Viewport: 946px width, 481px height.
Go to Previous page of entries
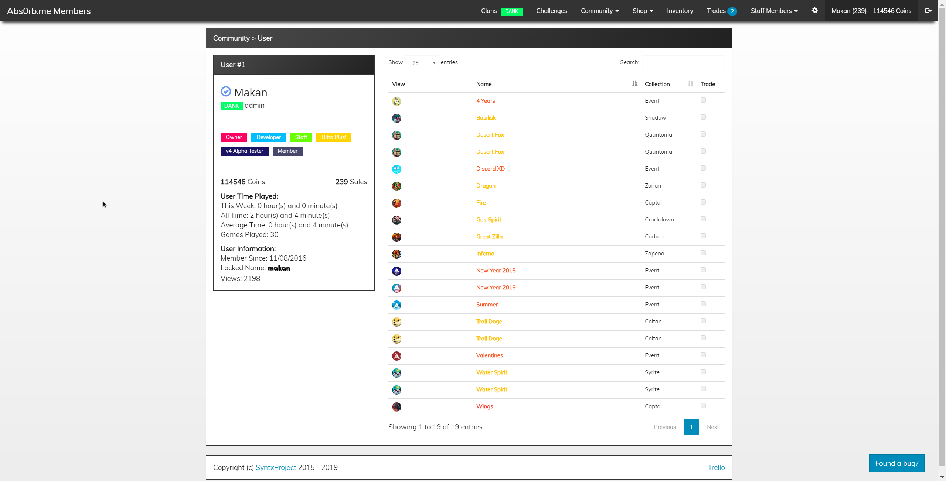pos(665,427)
